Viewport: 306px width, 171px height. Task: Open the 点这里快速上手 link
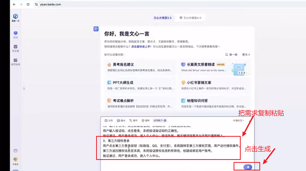pos(141,46)
